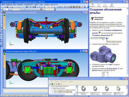Click the Показать button in help toolbar

pos(92,5)
